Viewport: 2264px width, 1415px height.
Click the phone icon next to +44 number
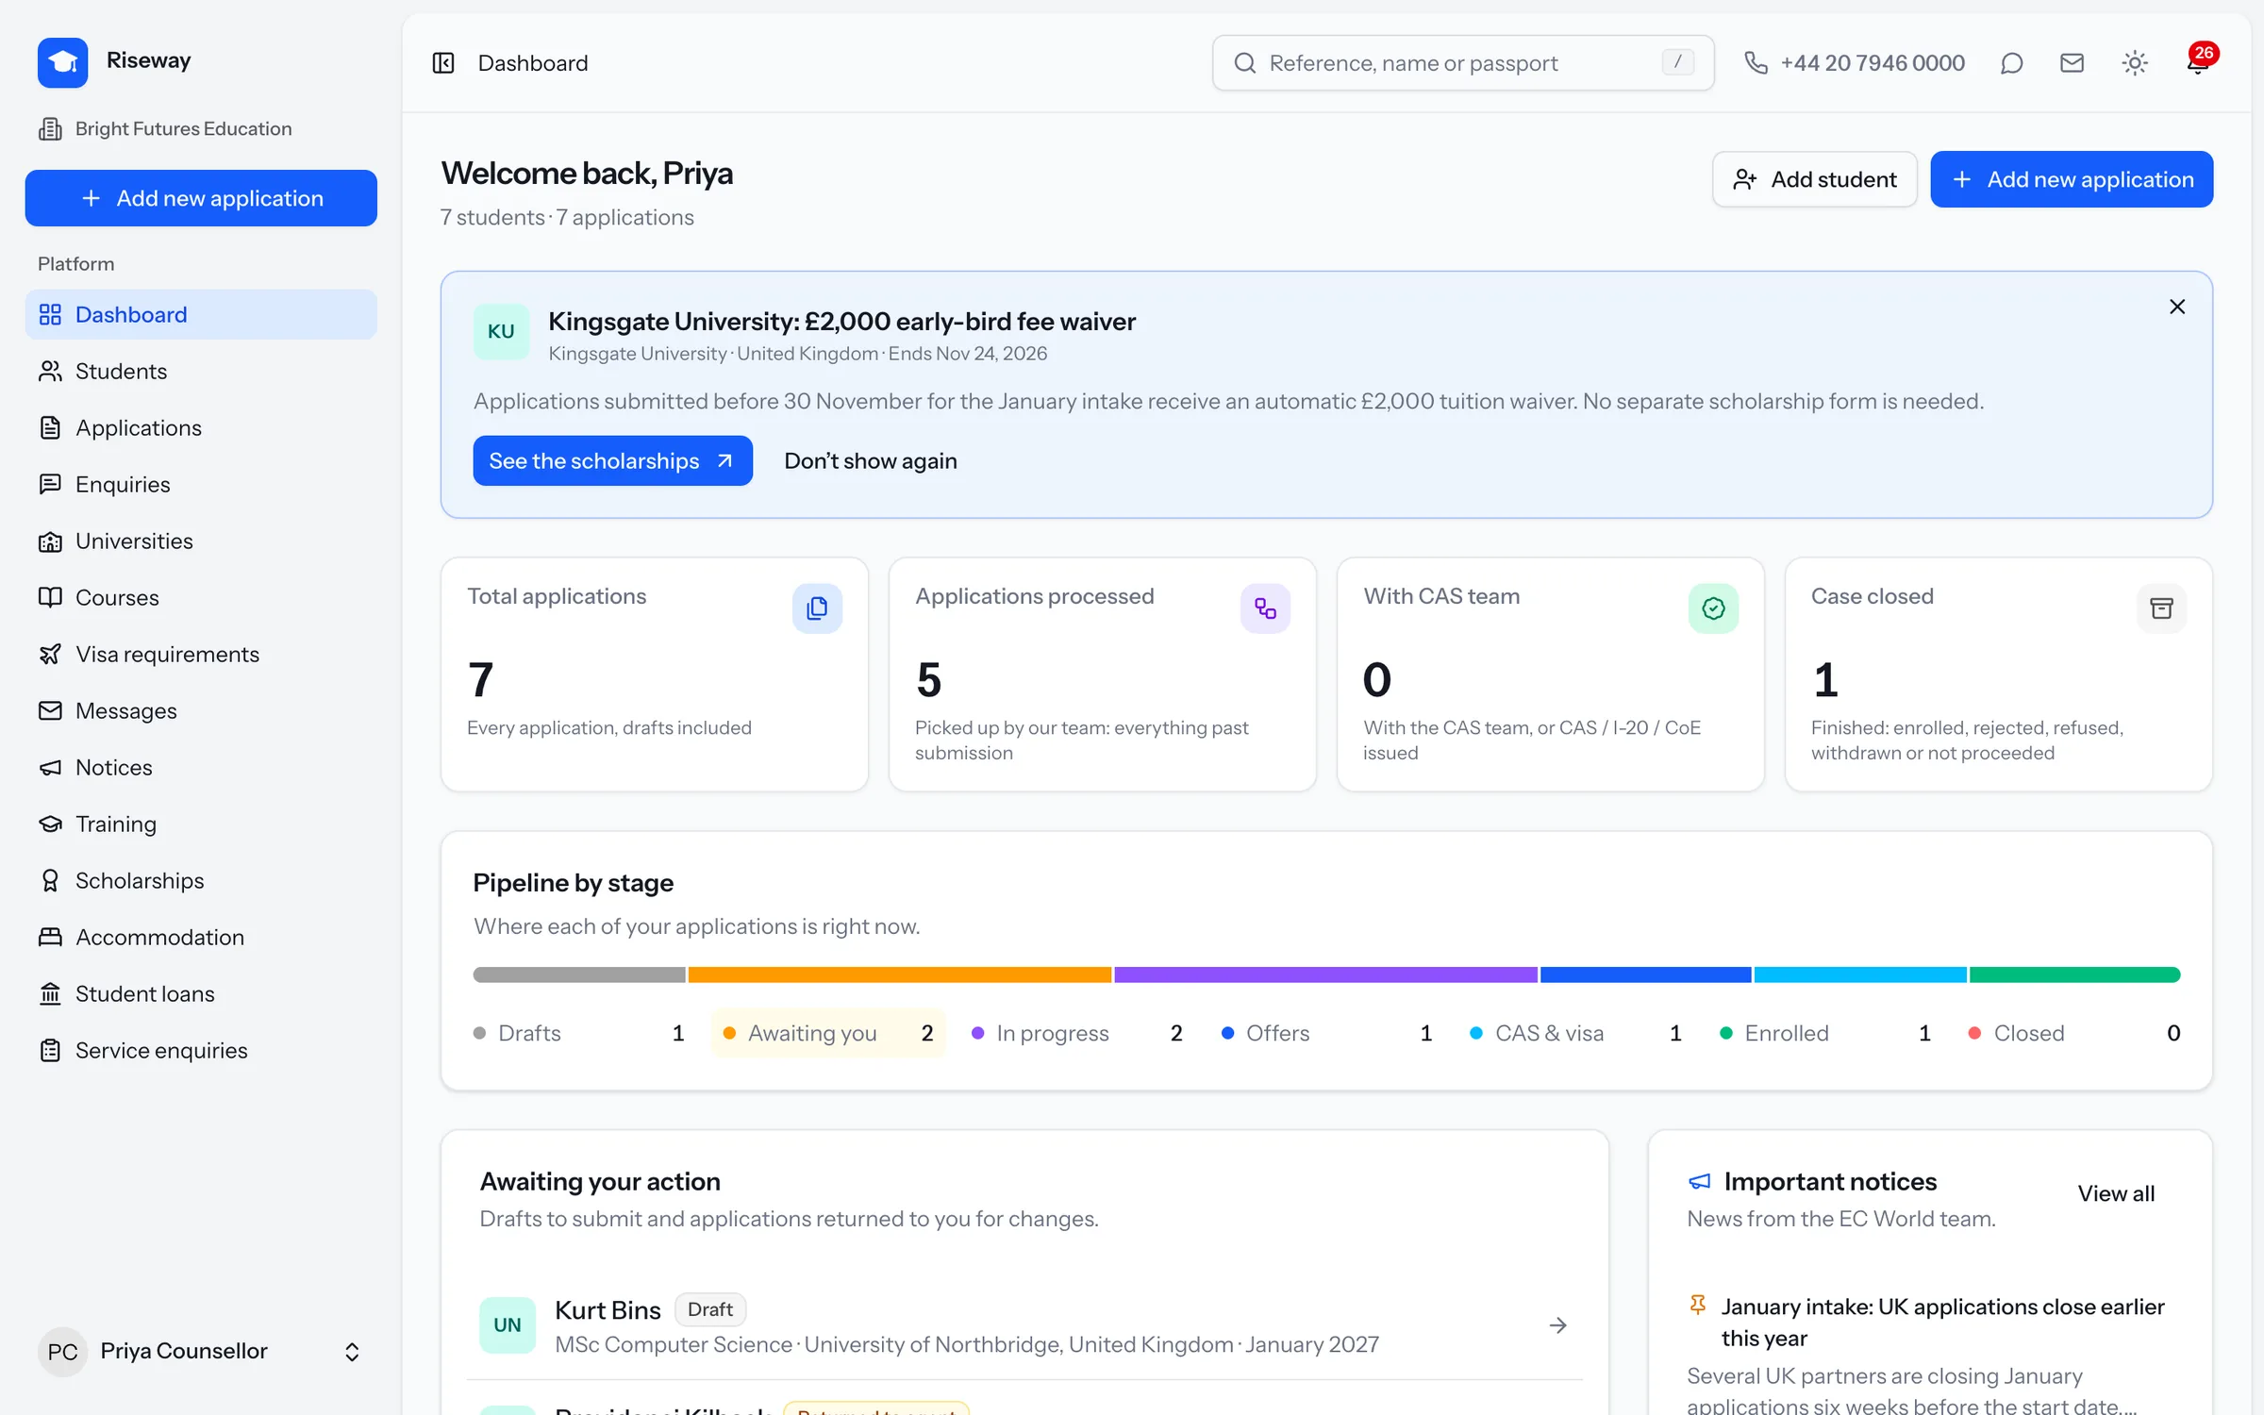click(x=1756, y=63)
